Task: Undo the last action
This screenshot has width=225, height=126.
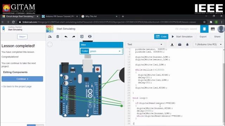Action: point(66,37)
